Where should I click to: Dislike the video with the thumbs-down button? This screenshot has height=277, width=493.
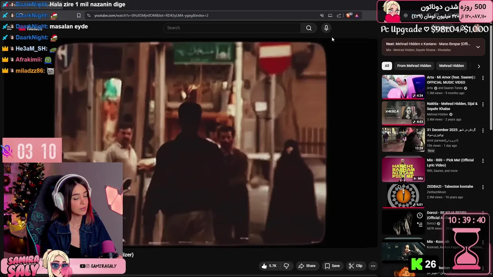pyautogui.click(x=286, y=266)
